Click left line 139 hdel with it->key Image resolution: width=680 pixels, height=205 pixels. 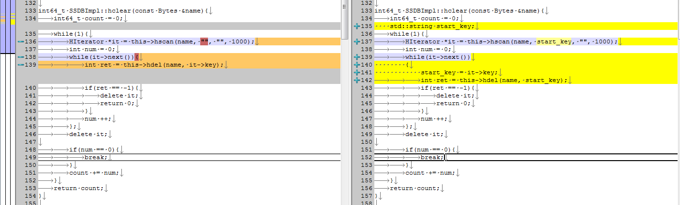tap(154, 65)
